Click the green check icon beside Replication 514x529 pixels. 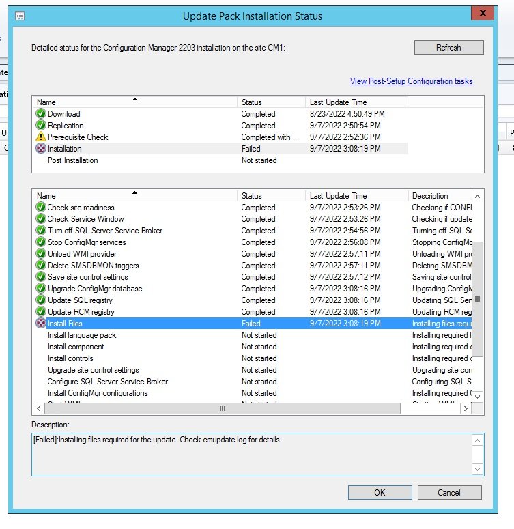coord(41,125)
